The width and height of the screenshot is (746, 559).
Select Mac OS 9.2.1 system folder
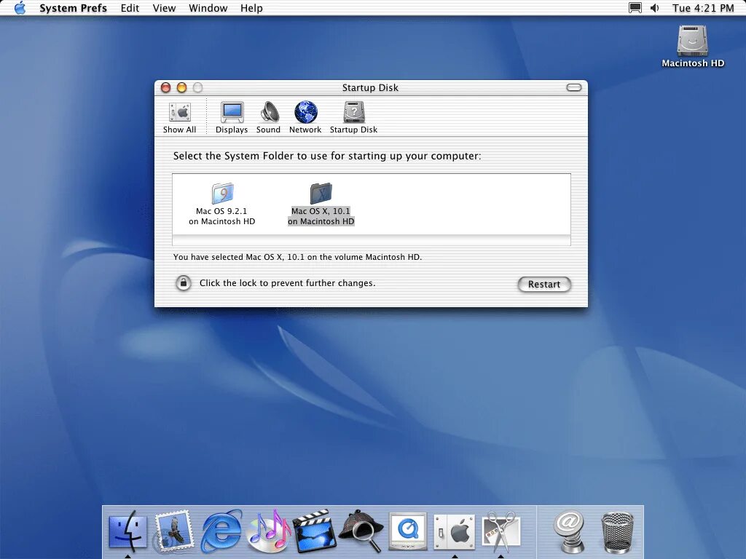pyautogui.click(x=221, y=204)
